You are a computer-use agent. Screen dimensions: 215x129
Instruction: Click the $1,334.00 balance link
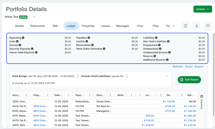(x=190, y=120)
